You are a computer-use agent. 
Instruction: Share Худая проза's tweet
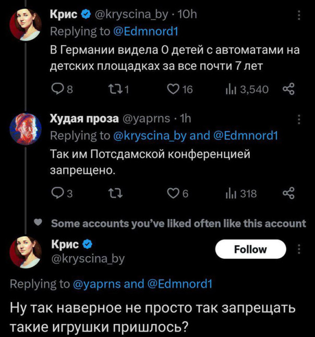[x=288, y=194]
